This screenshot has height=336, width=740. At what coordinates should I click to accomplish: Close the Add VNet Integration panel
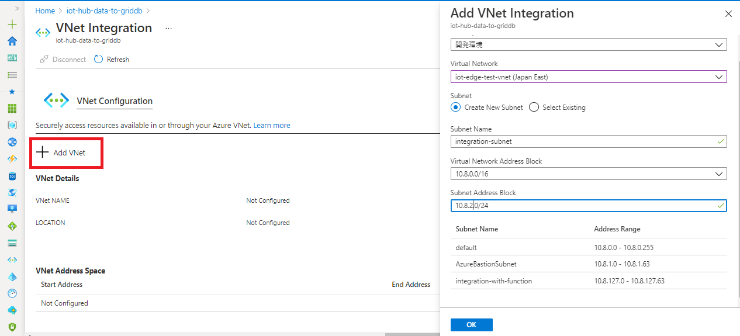coord(728,14)
